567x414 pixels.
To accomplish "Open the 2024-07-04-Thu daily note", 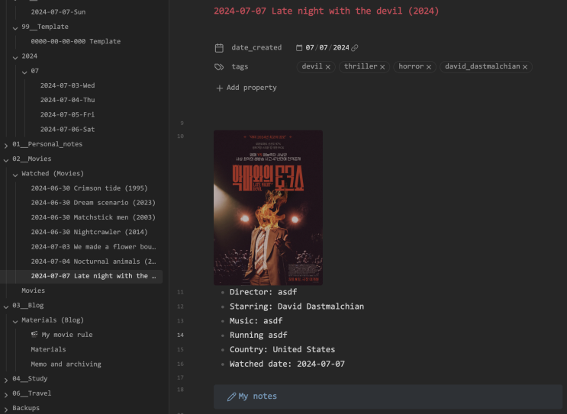I will [67, 100].
